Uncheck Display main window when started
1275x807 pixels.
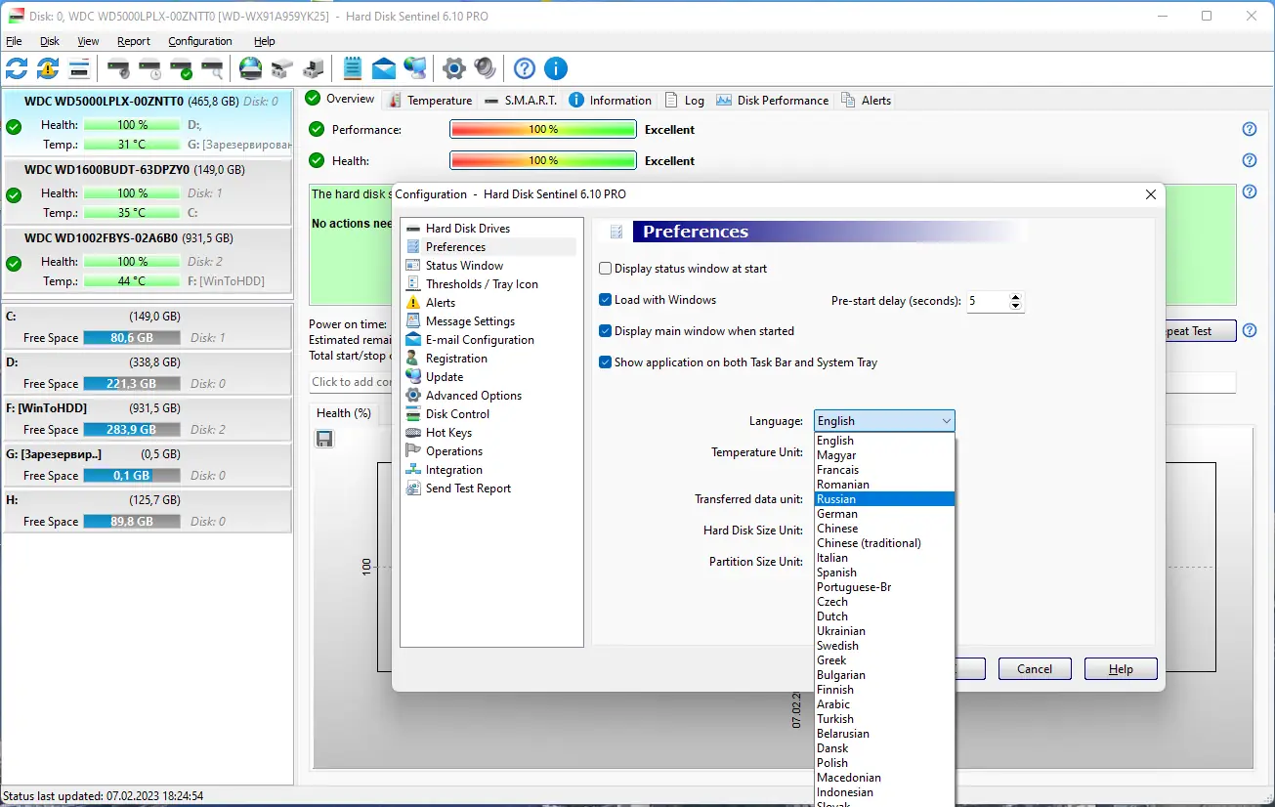(x=606, y=331)
